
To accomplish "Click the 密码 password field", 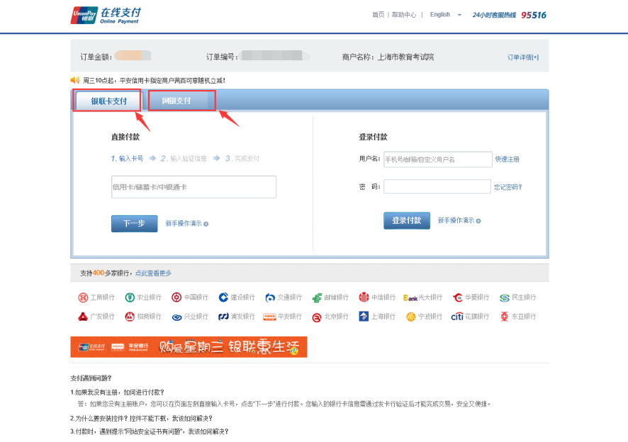I will 437,187.
